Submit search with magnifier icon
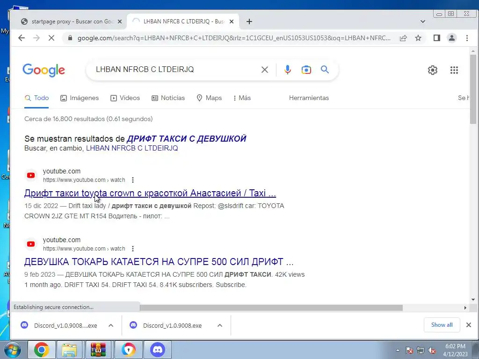This screenshot has width=479, height=359. [325, 70]
